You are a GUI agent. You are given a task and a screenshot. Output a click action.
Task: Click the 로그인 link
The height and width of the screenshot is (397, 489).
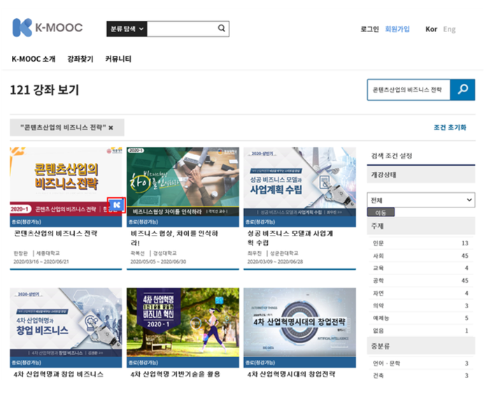[369, 29]
